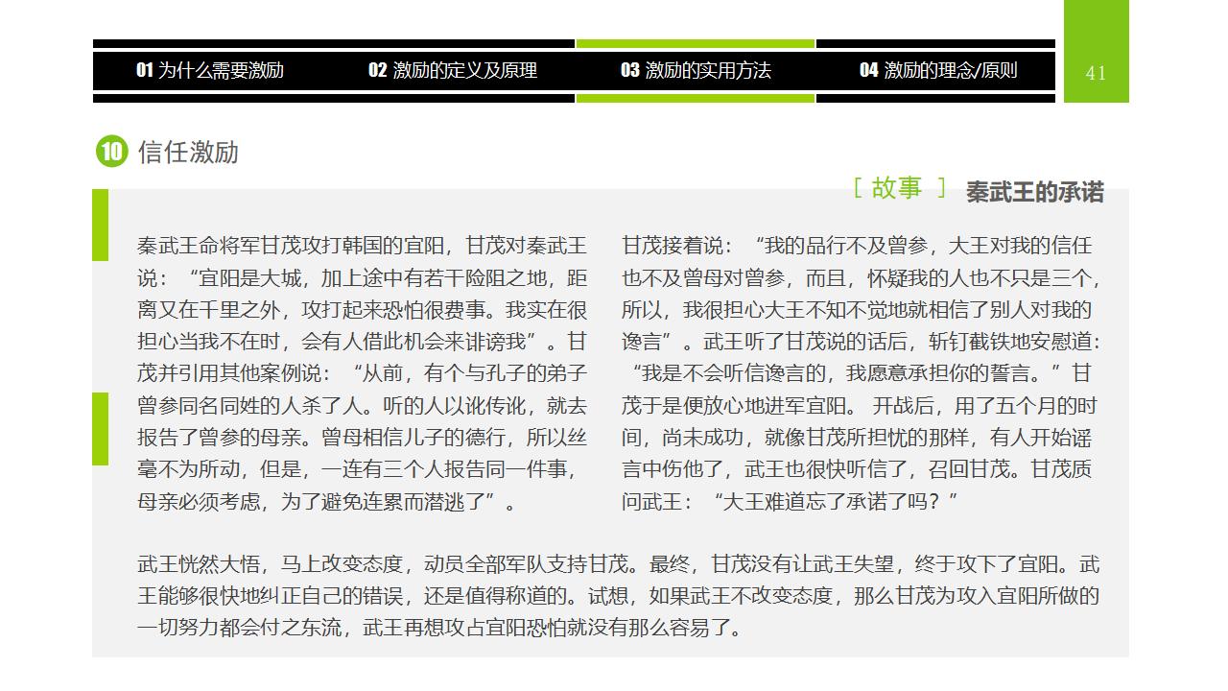Click the line 问武王："大王难道忘了承诺了吗？"
The image size is (1228, 691).
point(791,501)
